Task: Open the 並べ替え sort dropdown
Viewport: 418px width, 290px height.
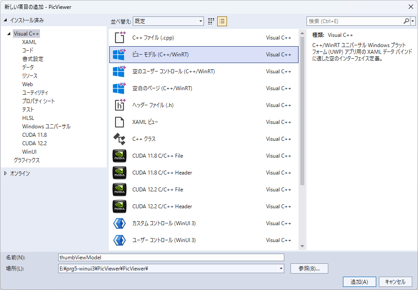Action: 168,21
